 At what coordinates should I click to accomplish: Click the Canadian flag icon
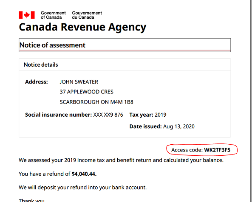tap(27, 15)
